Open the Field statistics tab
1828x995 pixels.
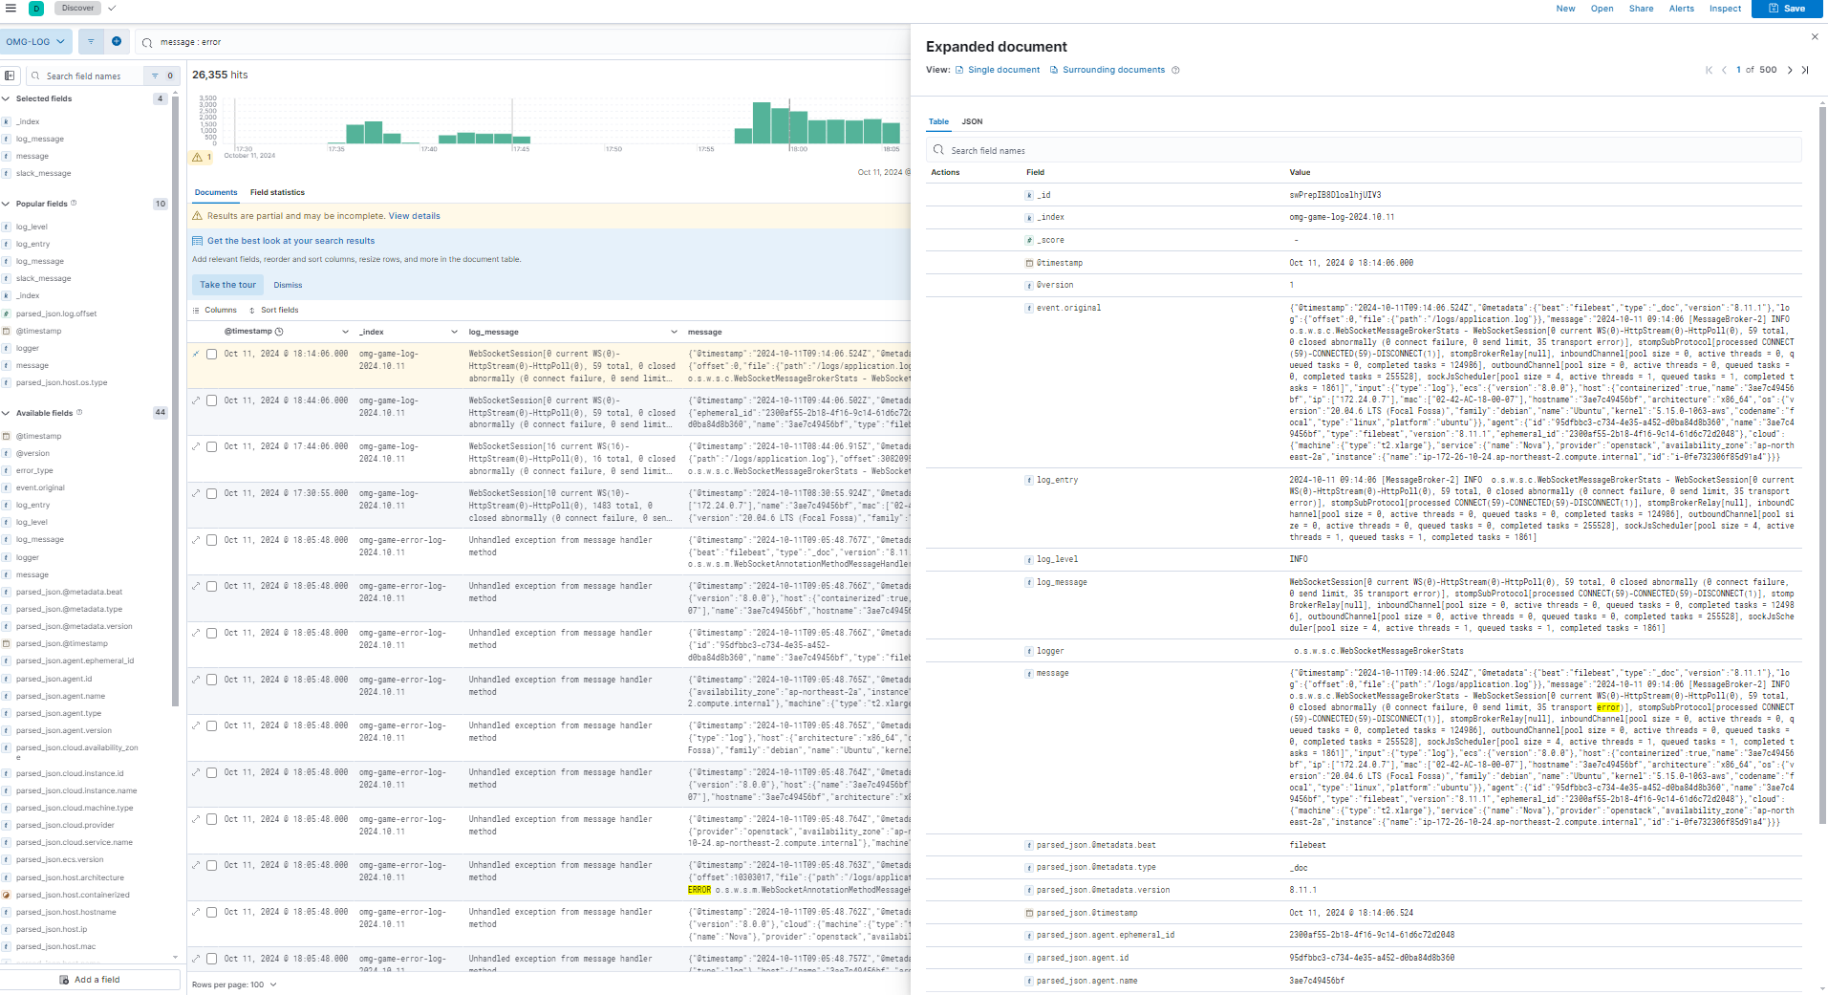click(277, 192)
